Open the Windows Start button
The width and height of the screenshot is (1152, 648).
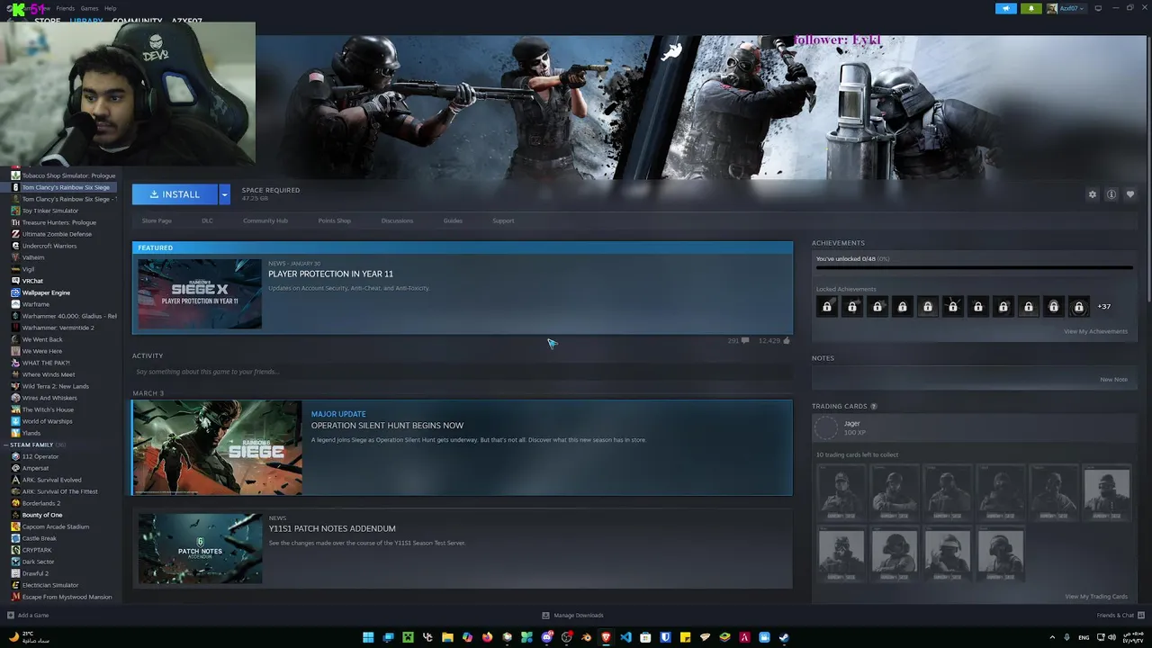368,637
